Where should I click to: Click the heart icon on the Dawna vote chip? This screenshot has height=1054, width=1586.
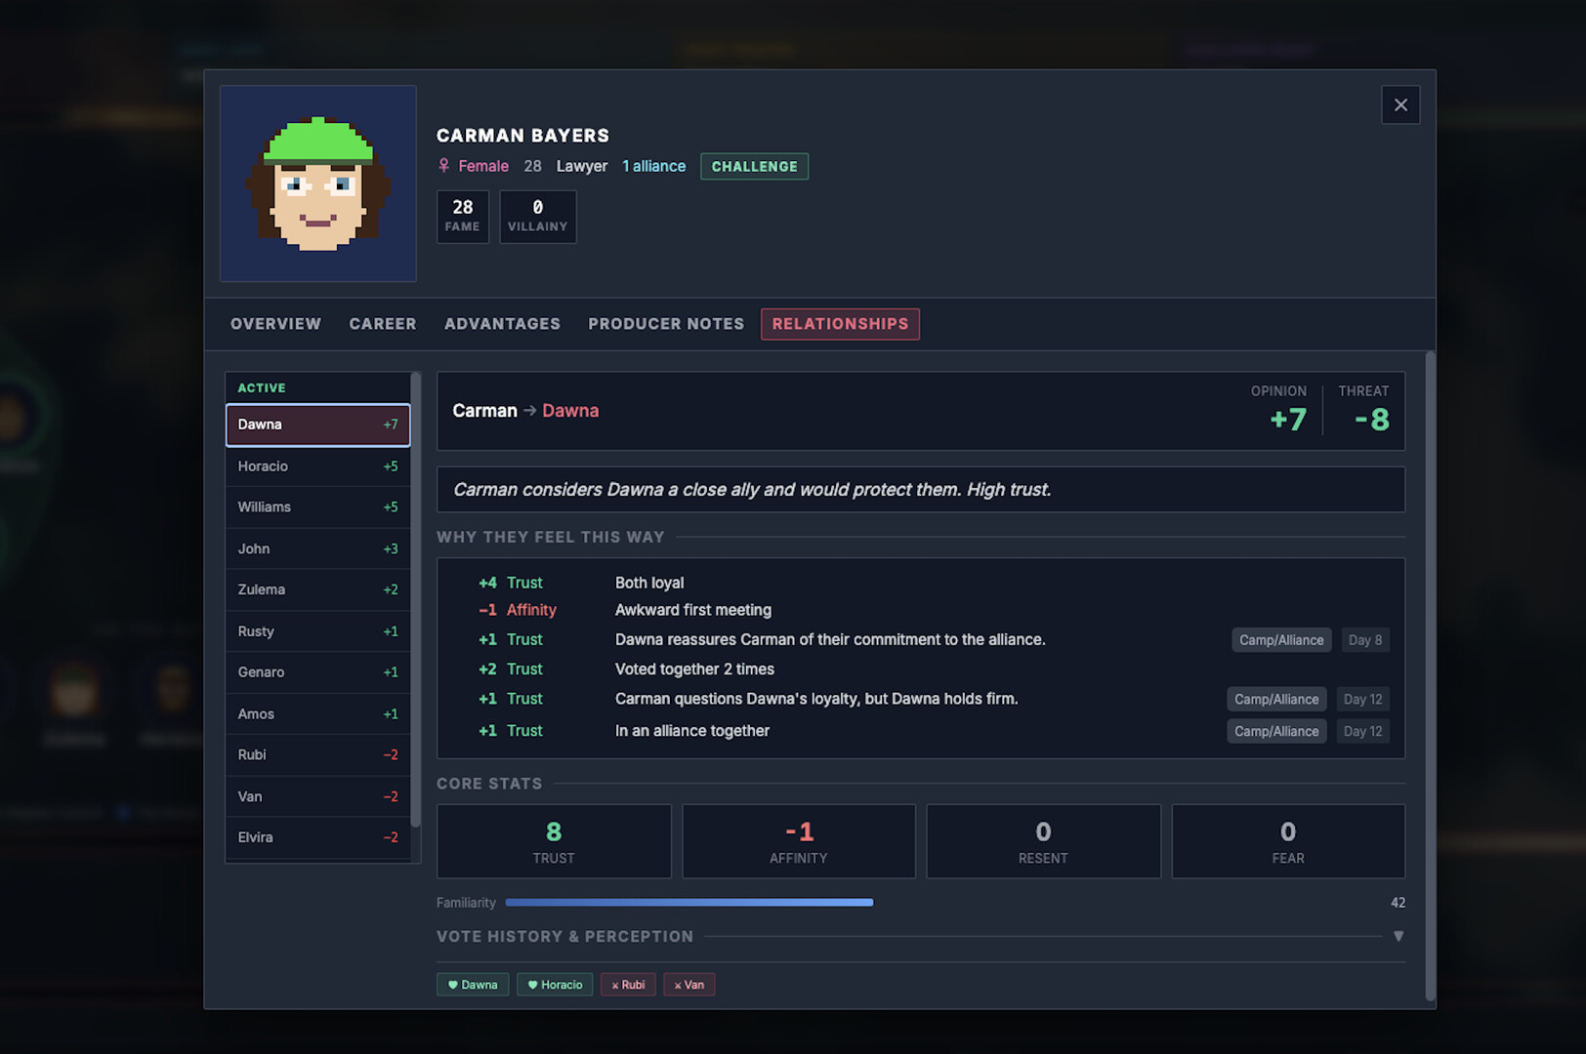click(x=452, y=984)
